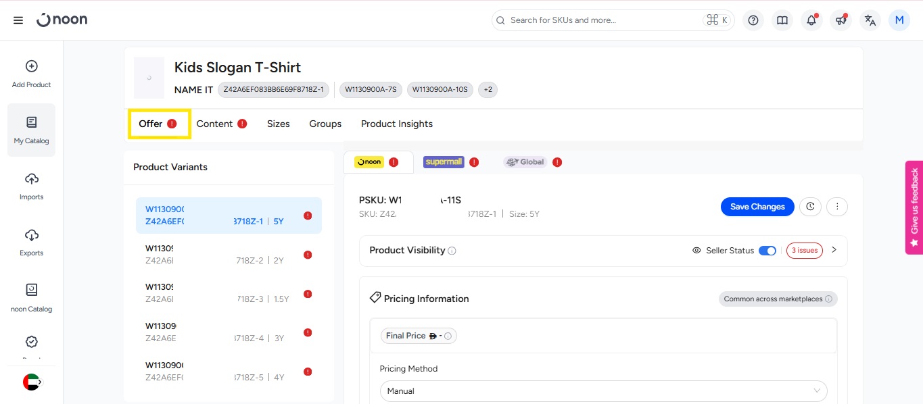Toggle the Seller Status switch
The image size is (923, 404).
pos(767,251)
